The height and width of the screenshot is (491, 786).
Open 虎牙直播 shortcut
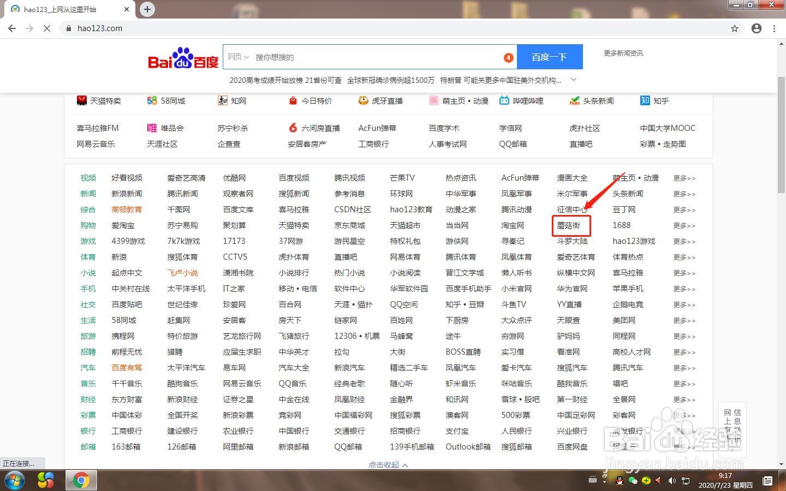[380, 101]
